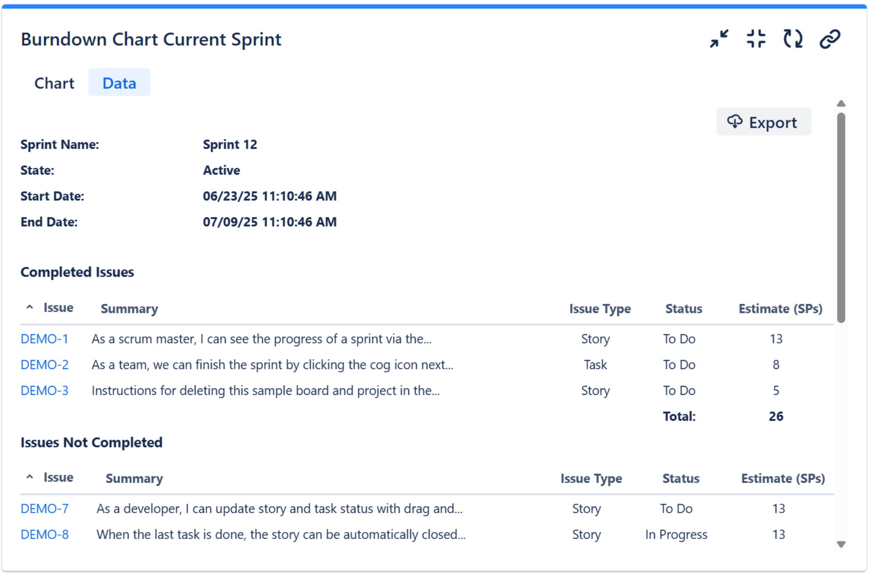Click the minimize gadget arrows icon
870x573 pixels.
(719, 39)
